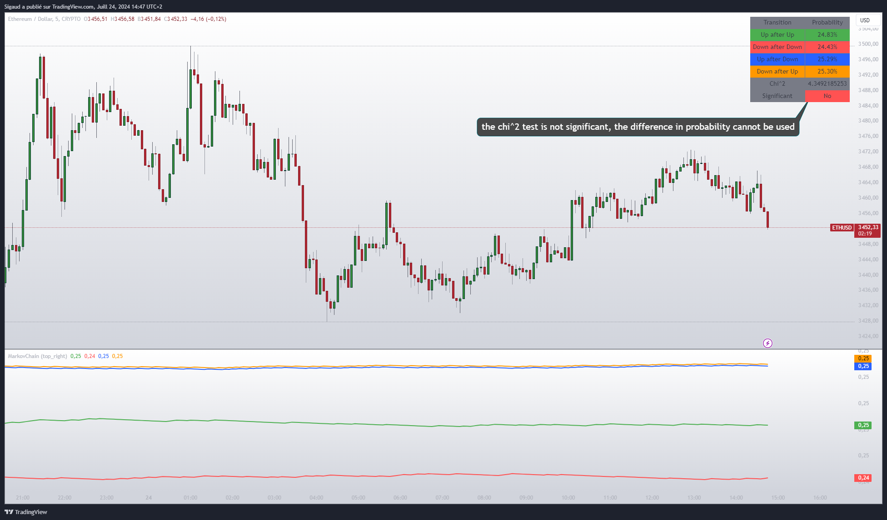Select the 'Down after Down' table row
Viewport: 887px width, 520px height.
pos(800,47)
